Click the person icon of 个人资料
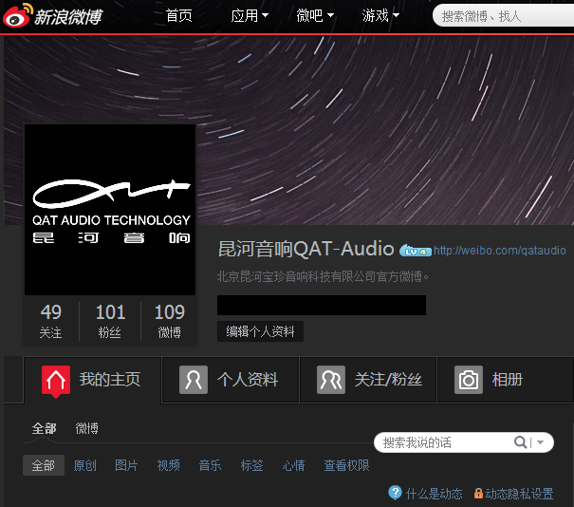The height and width of the screenshot is (507, 574). point(194,380)
